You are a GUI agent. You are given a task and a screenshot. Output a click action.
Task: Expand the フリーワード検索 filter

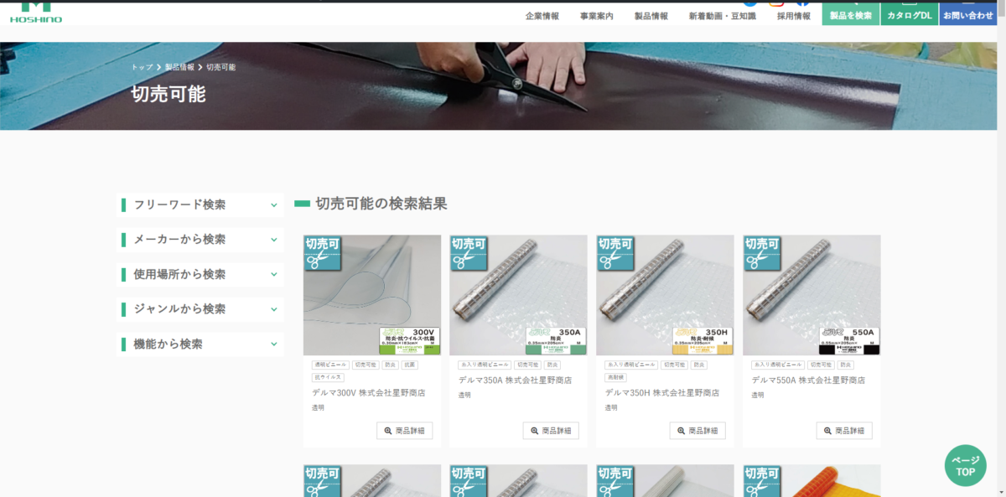200,204
